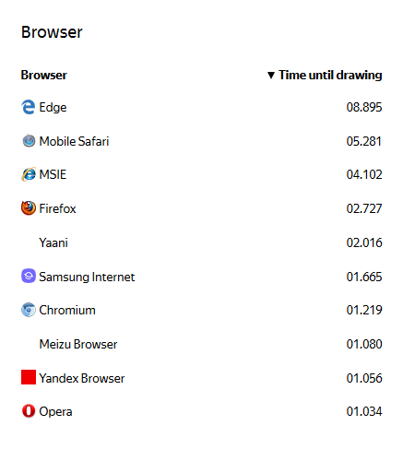The height and width of the screenshot is (449, 403).
Task: Select the Browser column header
Action: 44,75
